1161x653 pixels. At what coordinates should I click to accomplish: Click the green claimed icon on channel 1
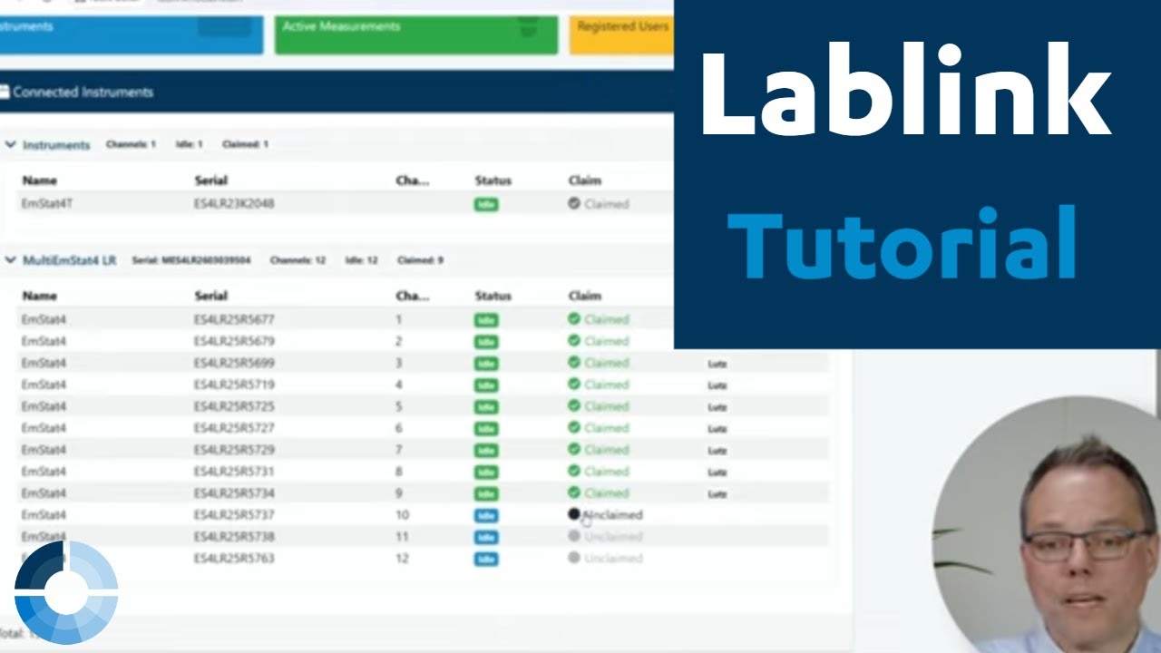(574, 319)
